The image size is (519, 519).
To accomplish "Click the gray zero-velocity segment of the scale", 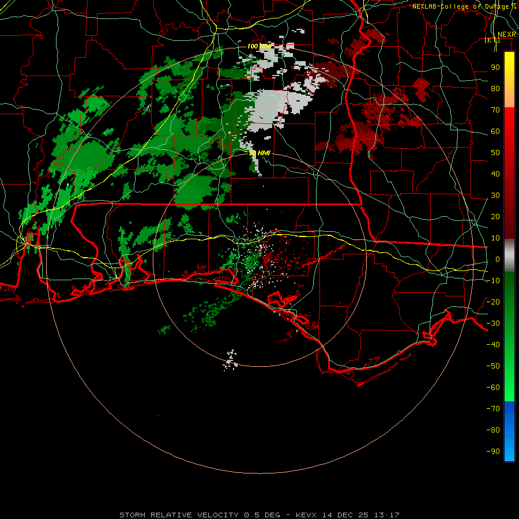I will [509, 255].
